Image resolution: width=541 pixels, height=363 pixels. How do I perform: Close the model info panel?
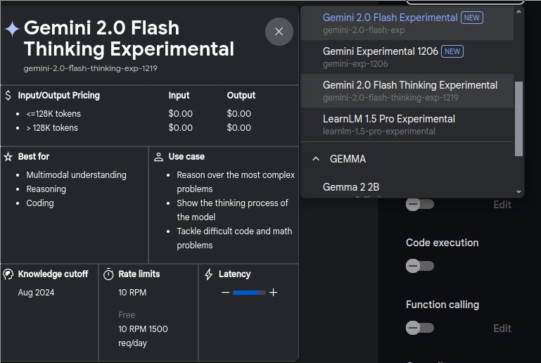click(279, 32)
